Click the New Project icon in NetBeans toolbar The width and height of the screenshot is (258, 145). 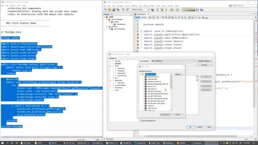[110, 10]
